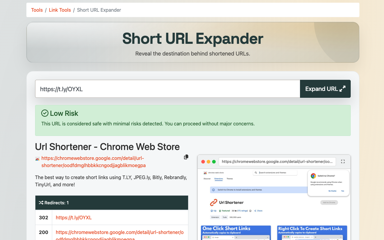Open the 200 status chromewebstore redirect link
This screenshot has height=240, width=384.
click(120, 235)
